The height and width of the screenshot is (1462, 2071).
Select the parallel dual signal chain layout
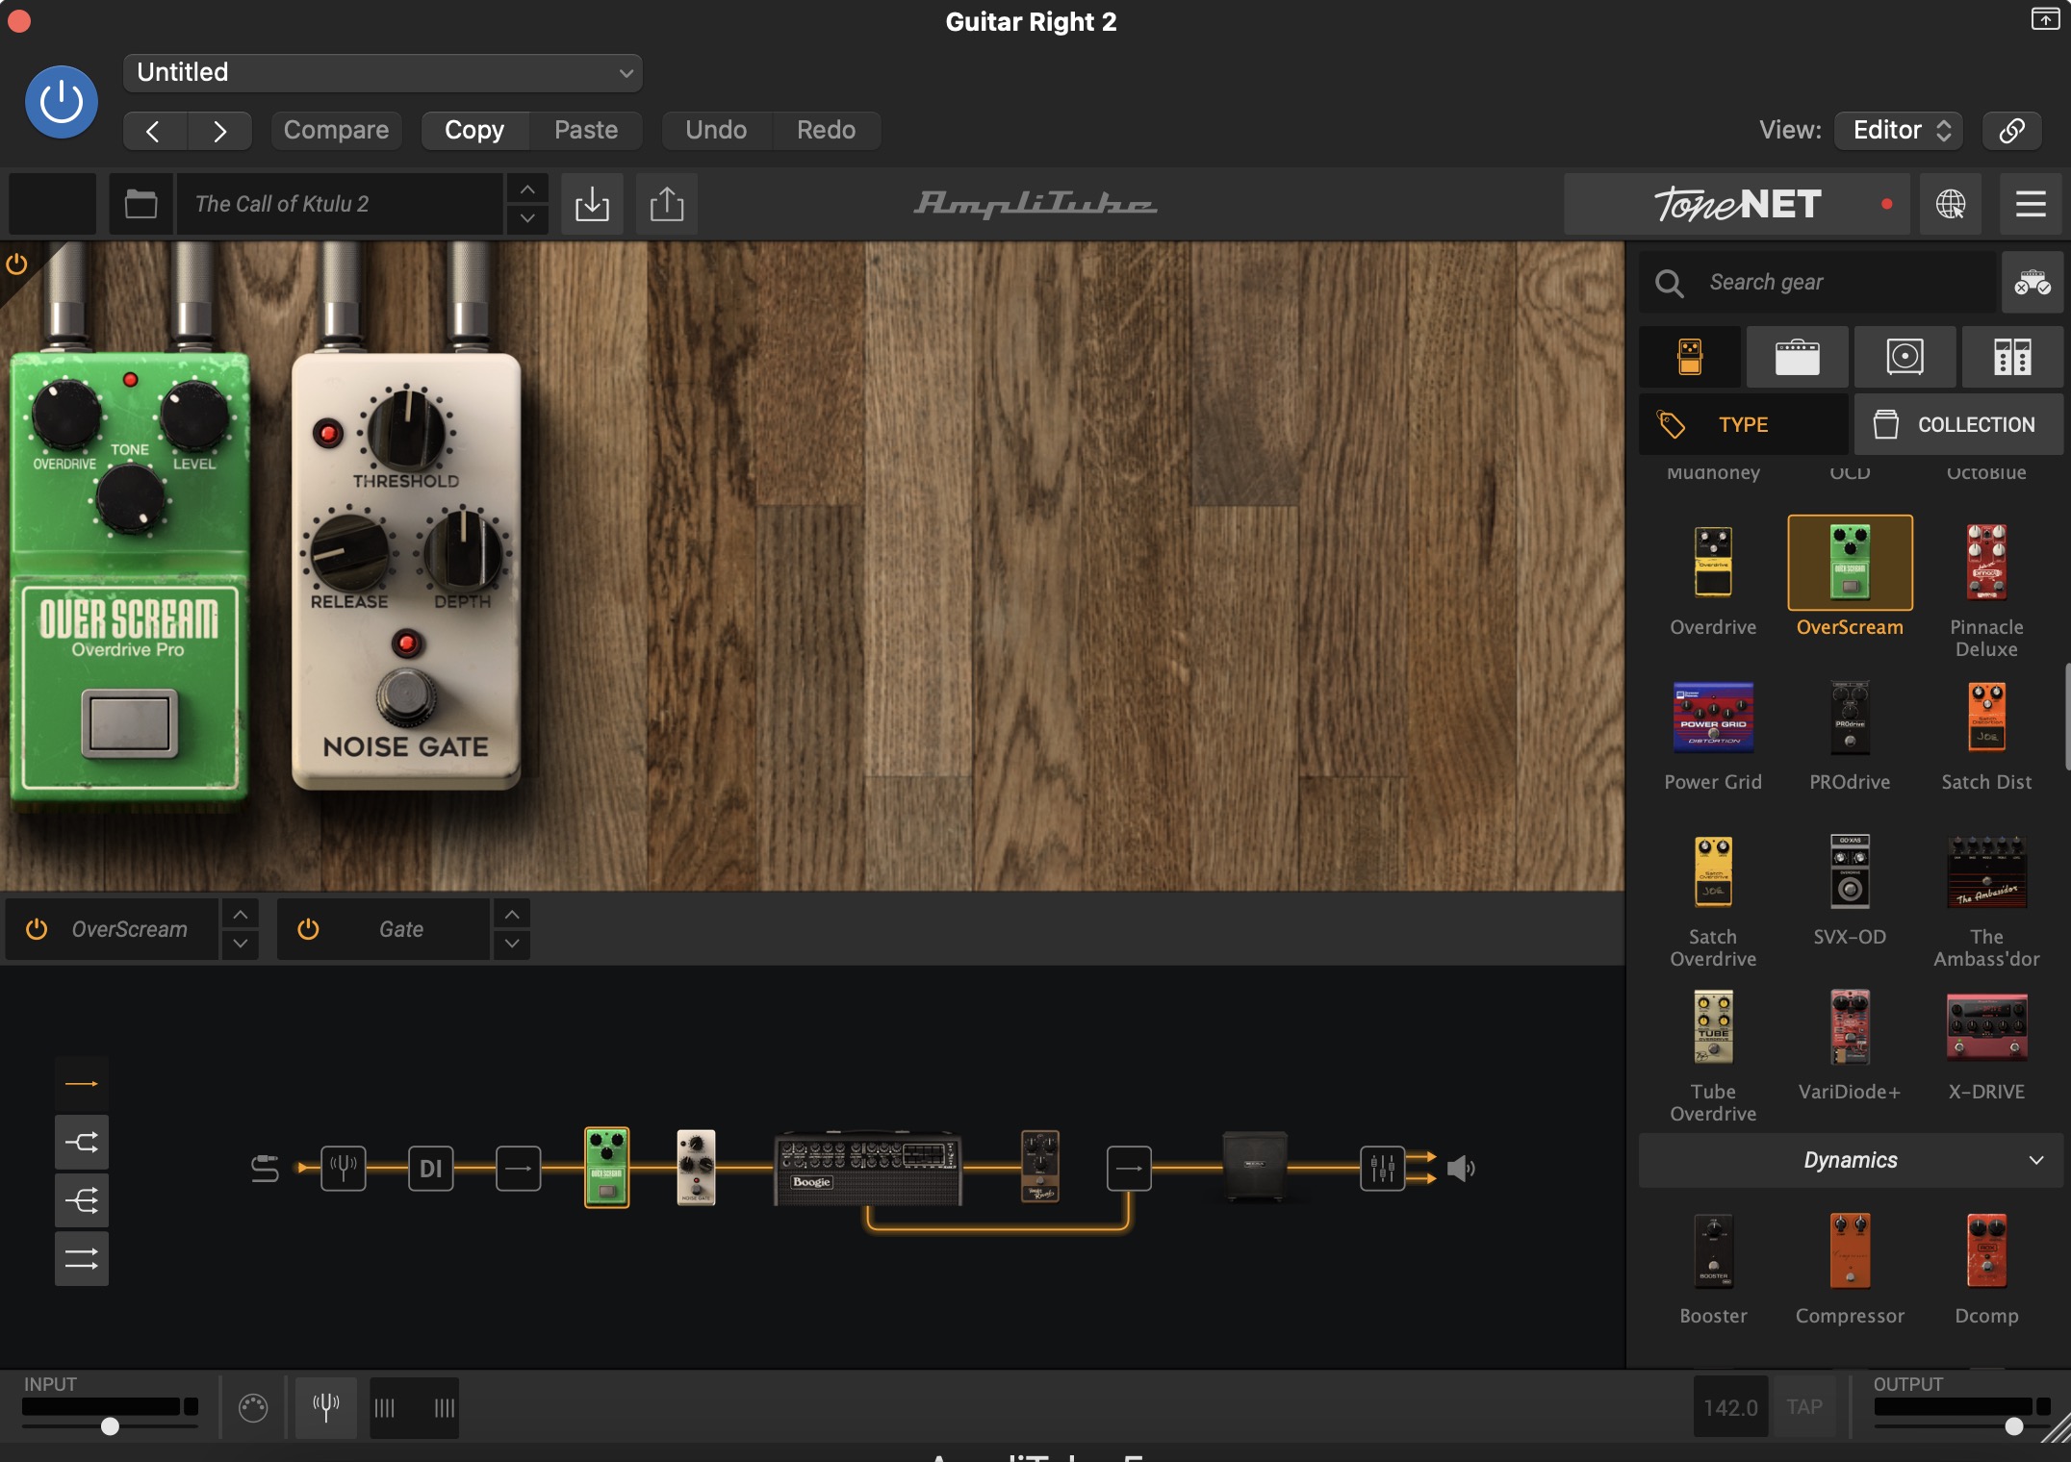[x=82, y=1258]
